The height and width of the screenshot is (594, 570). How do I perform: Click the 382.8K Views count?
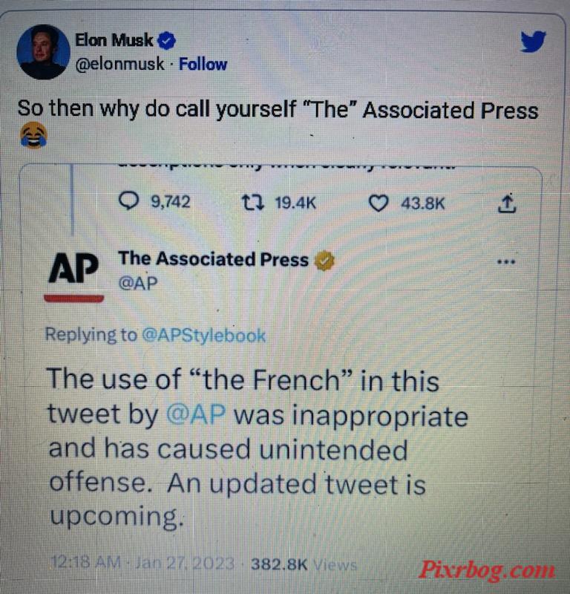click(x=304, y=564)
